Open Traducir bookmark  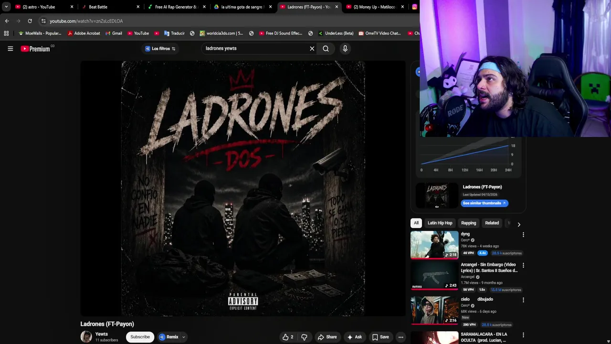(x=174, y=33)
